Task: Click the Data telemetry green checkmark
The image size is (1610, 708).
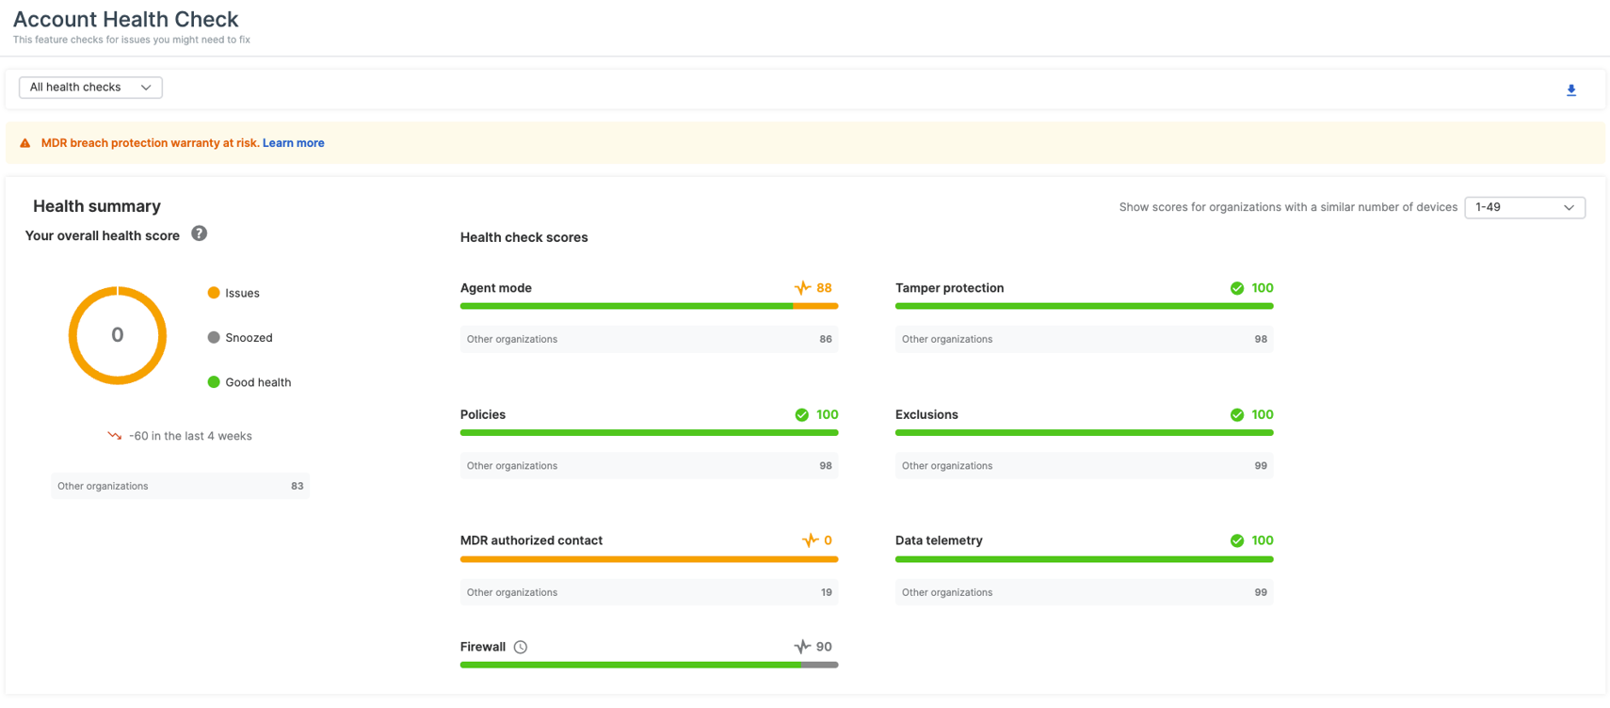Action: pos(1237,540)
